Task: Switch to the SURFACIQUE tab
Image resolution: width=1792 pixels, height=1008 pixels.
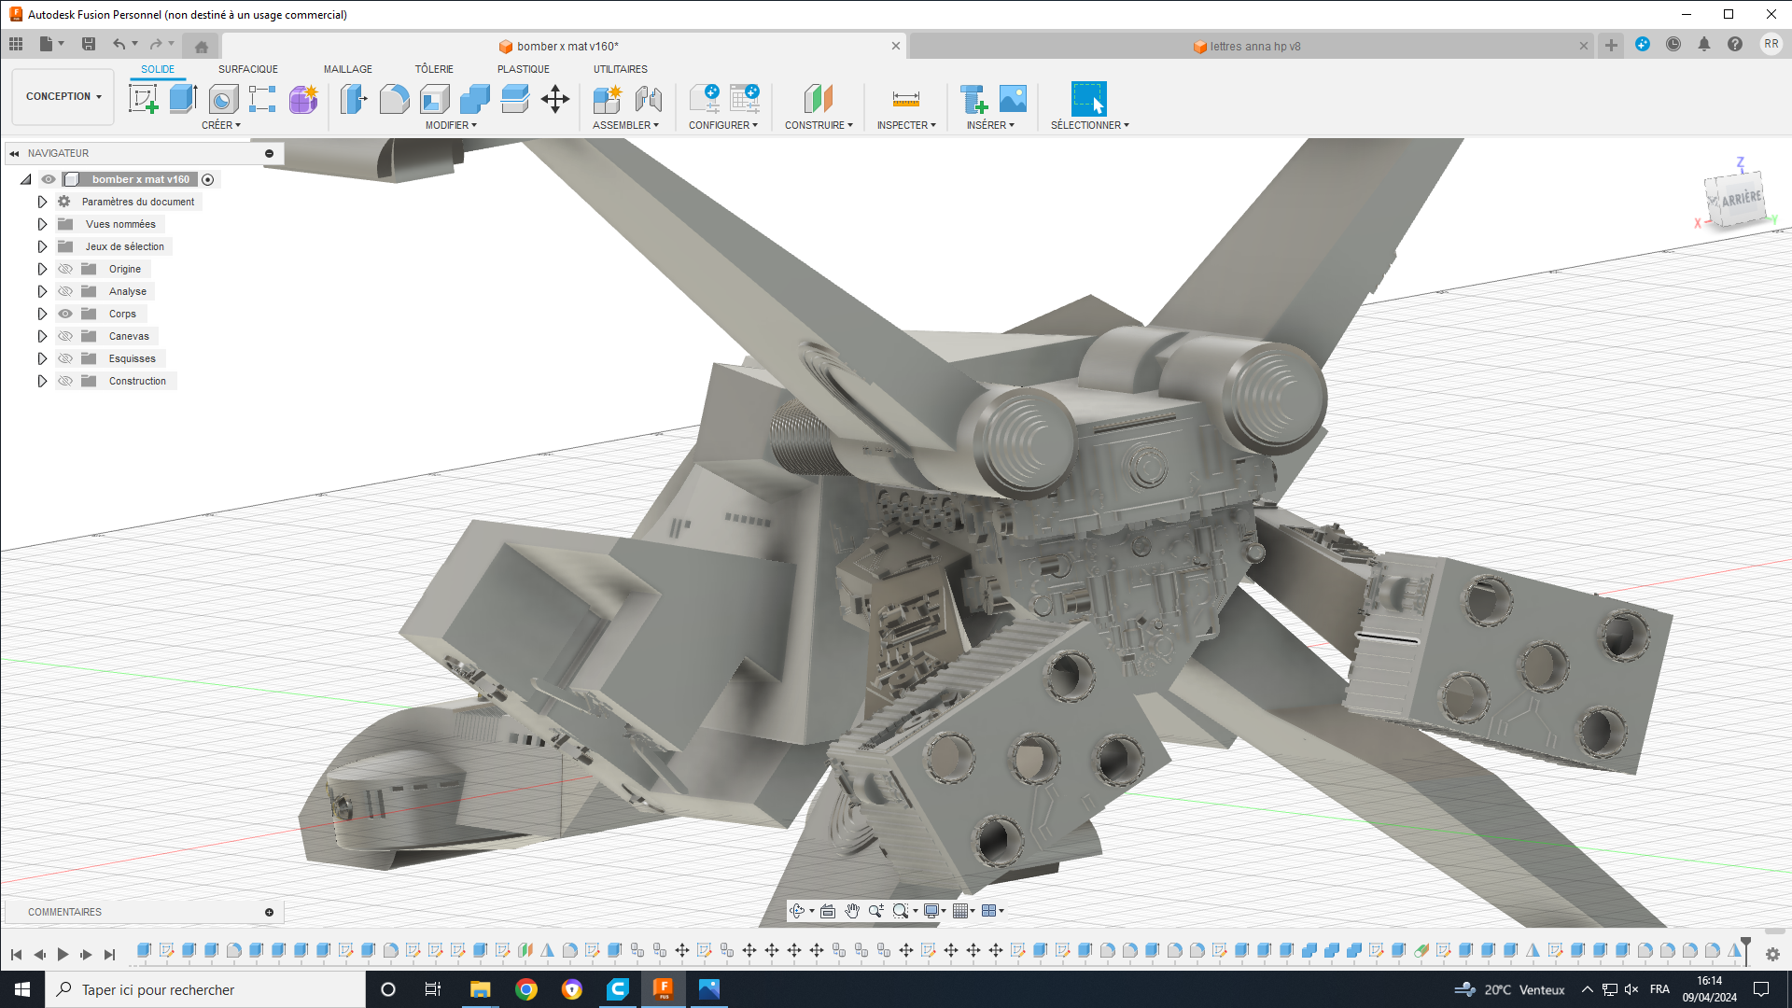Action: pos(247,69)
